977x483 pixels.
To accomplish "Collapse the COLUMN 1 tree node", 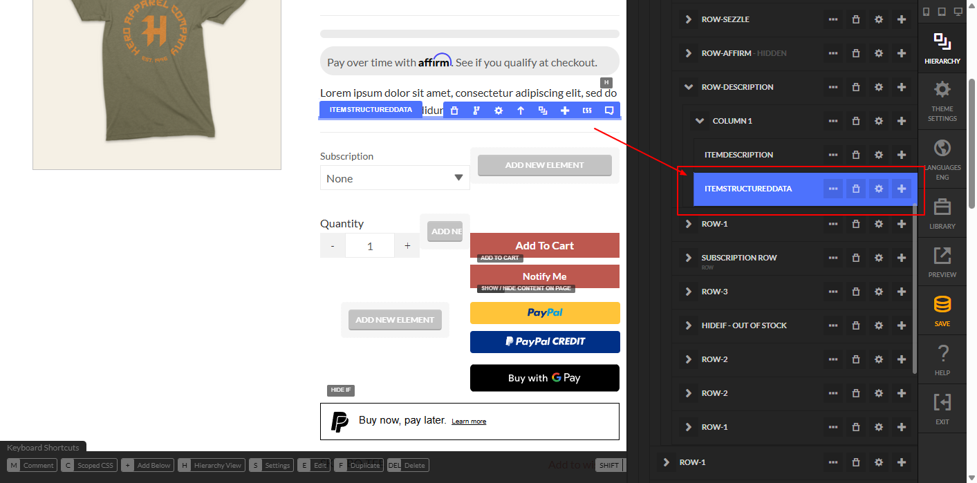I will click(x=700, y=121).
